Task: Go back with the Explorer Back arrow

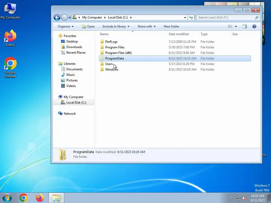Action: point(57,17)
